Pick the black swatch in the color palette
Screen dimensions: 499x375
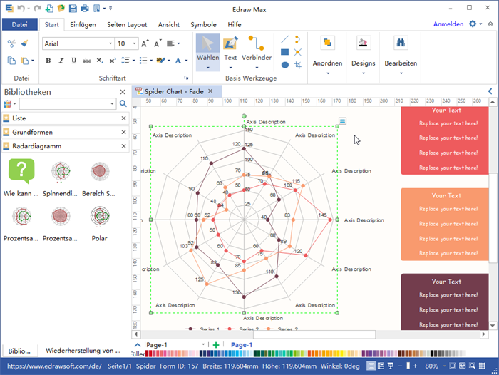432,354
